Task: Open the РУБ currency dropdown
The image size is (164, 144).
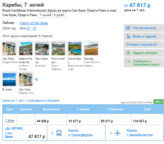Action: pos(158,102)
